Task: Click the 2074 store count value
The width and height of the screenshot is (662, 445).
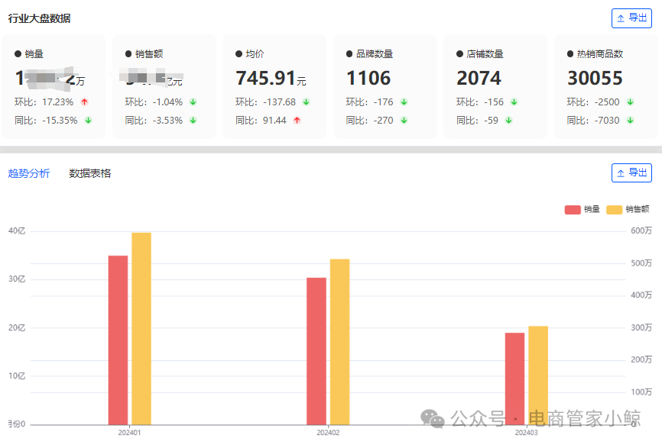Action: (479, 79)
